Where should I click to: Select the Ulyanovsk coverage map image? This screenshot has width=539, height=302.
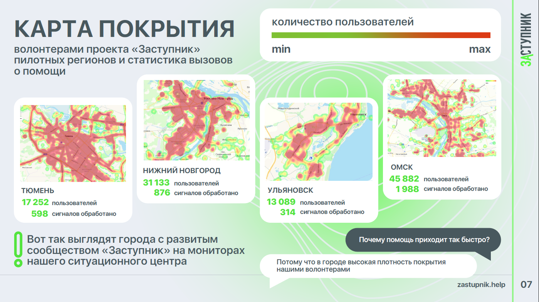pos(319,142)
